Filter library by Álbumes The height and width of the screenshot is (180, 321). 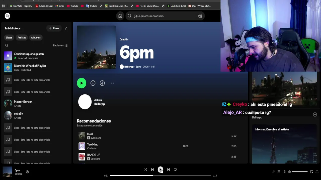[x=36, y=37]
